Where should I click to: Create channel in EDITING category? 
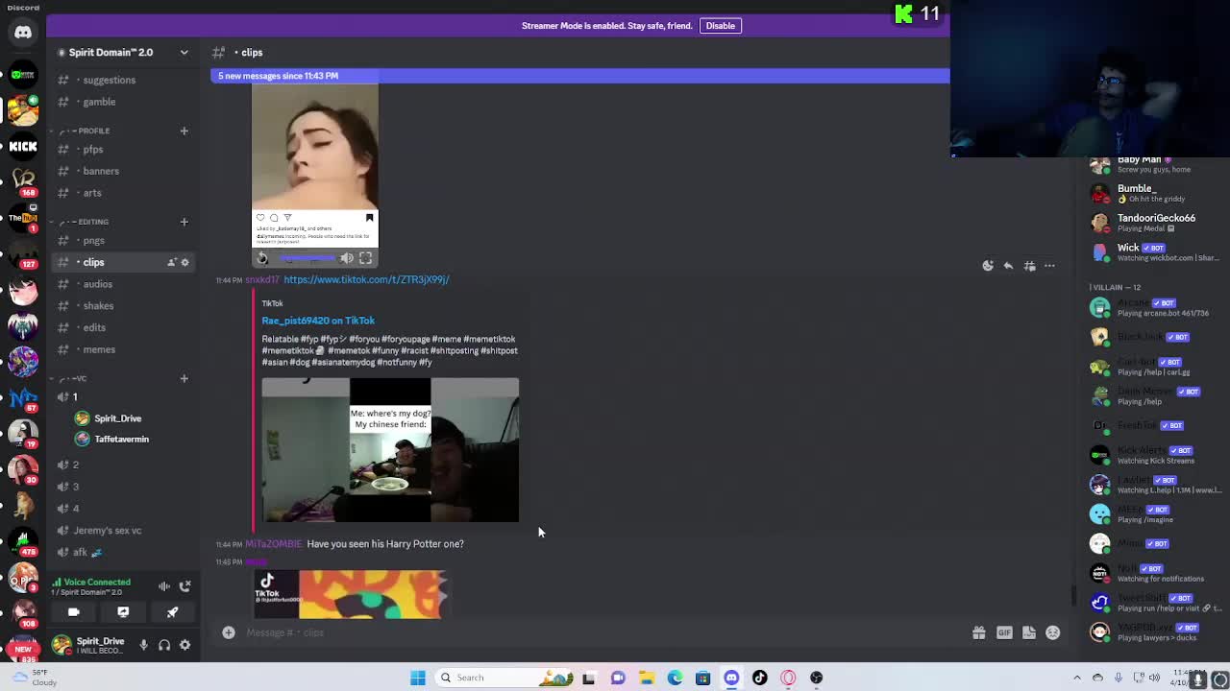tap(184, 222)
